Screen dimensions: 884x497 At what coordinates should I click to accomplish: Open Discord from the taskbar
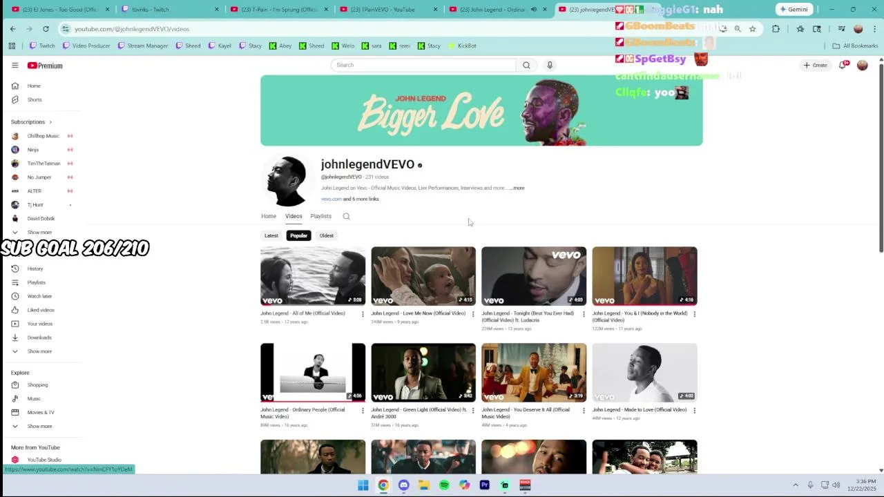pos(403,485)
